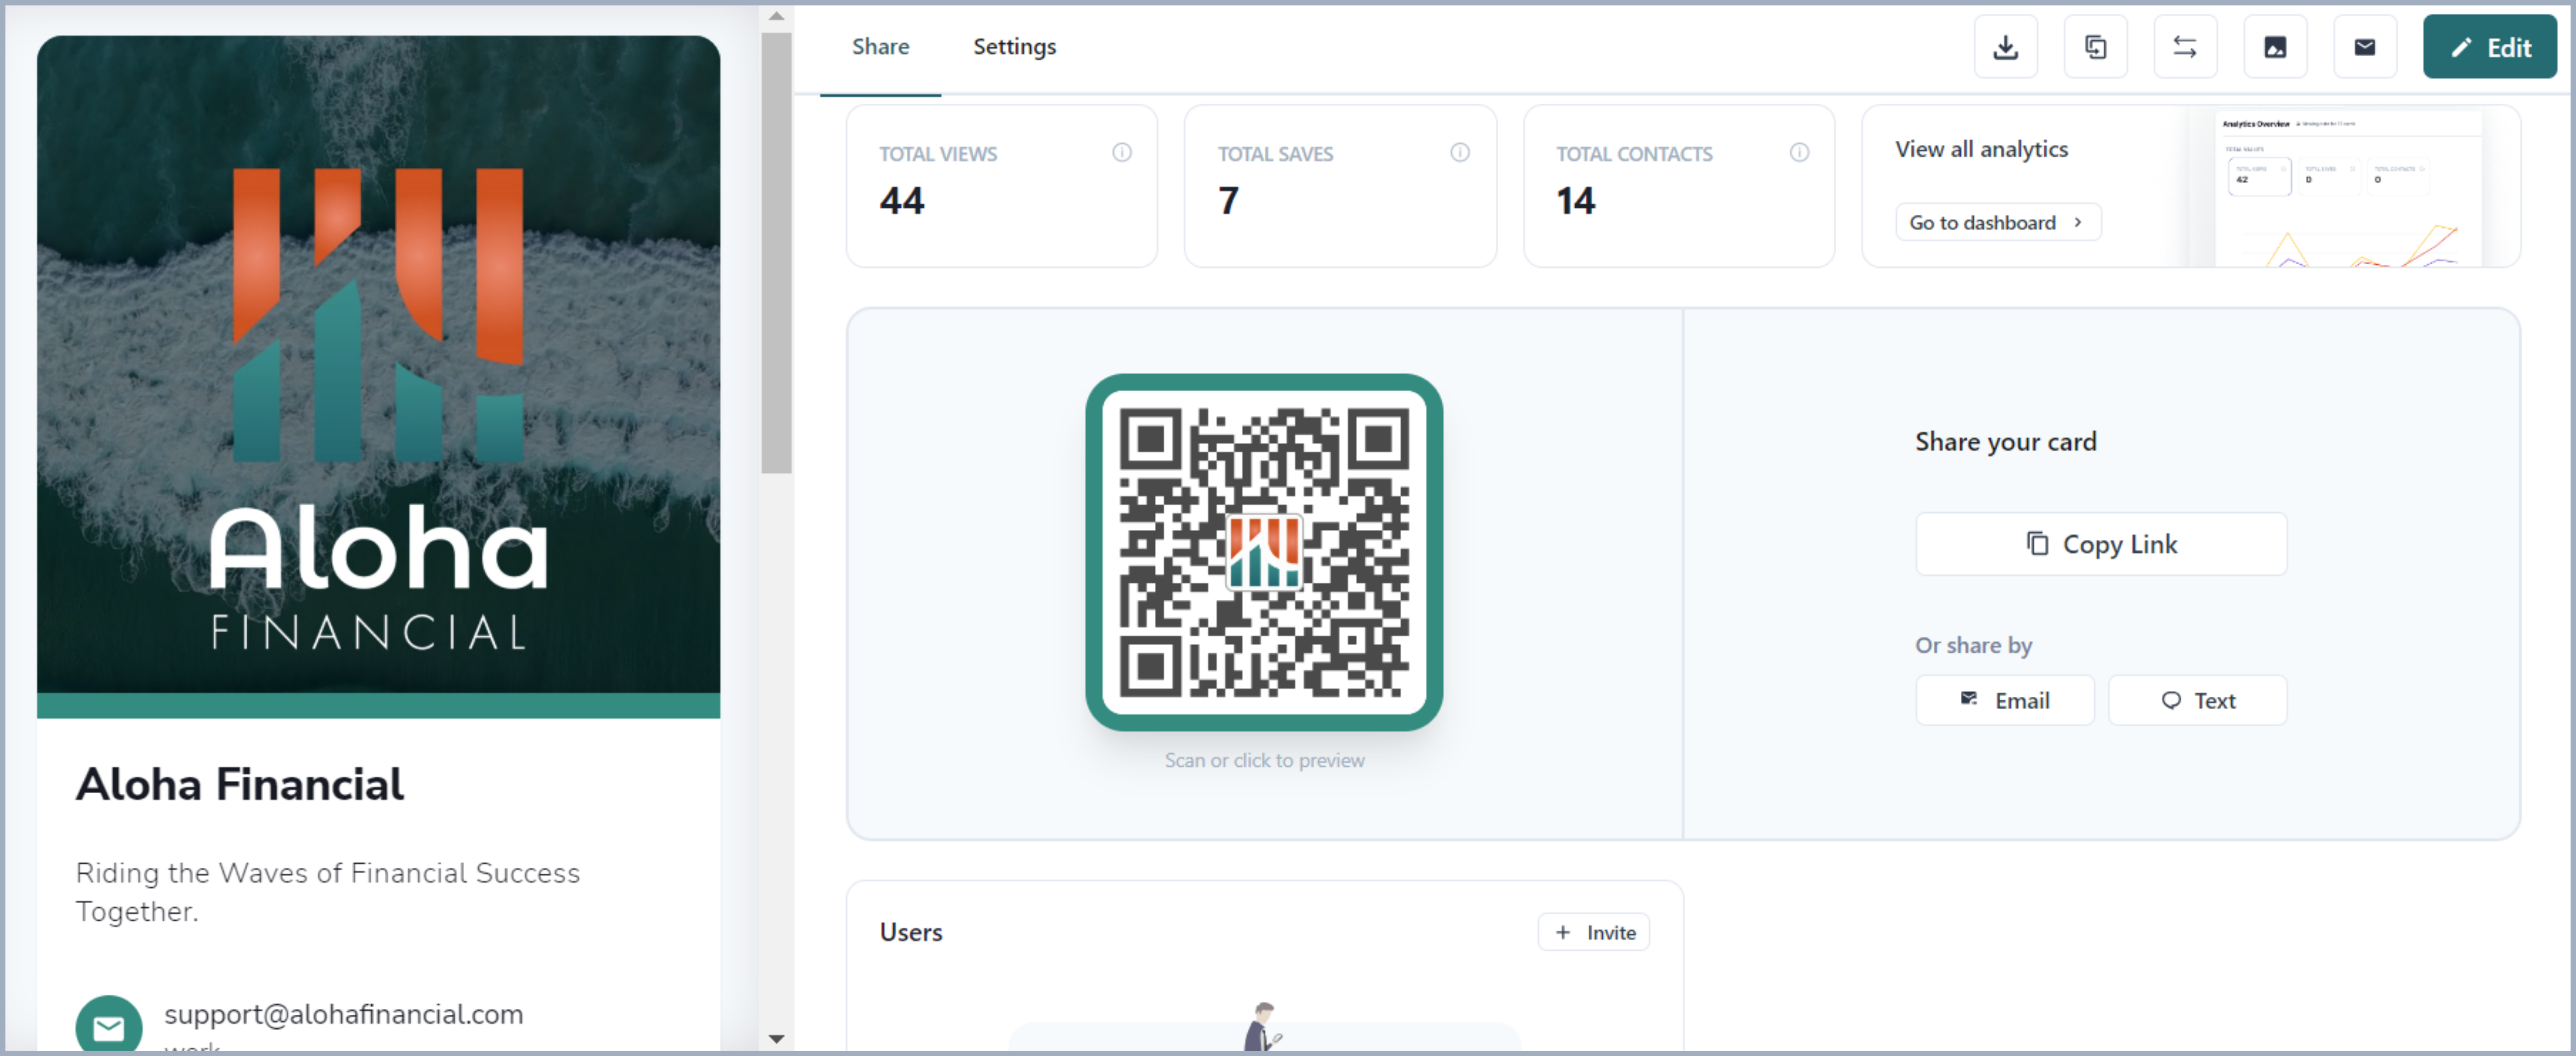Click the Aloha Financial banner image
The image size is (2576, 1064).
378,365
